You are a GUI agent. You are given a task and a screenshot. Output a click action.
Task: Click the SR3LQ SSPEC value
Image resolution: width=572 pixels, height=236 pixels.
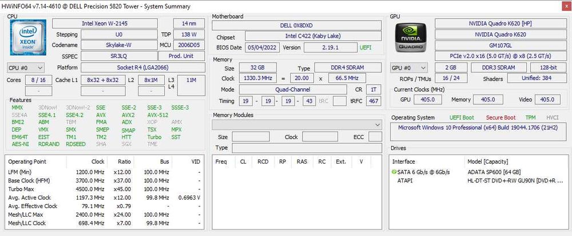(119, 56)
